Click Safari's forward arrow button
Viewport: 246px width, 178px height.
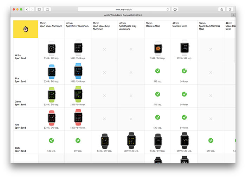point(32,10)
